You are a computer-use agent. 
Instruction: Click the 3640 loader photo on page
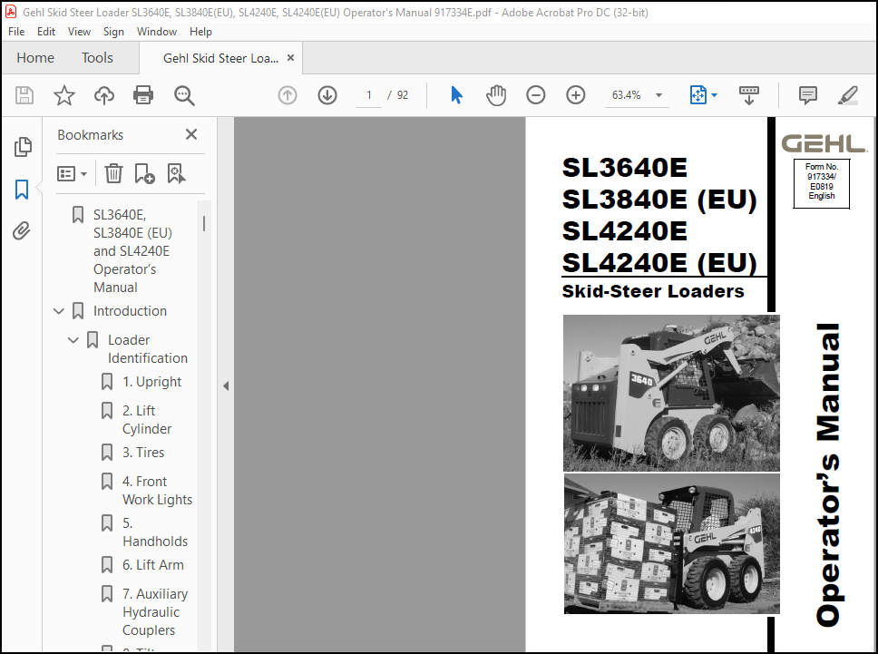click(x=671, y=393)
